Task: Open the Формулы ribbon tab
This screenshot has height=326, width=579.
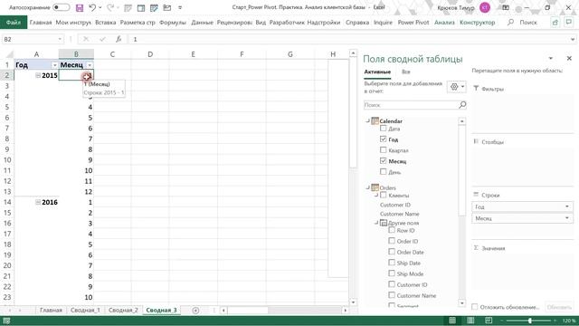Action: 173,22
